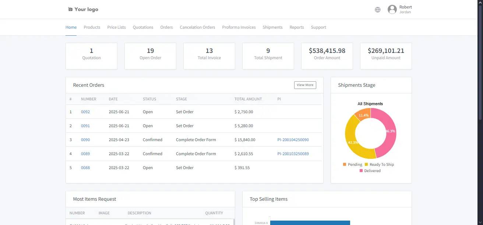483x225 pixels.
Task: Open the language globe icon
Action: (377, 10)
